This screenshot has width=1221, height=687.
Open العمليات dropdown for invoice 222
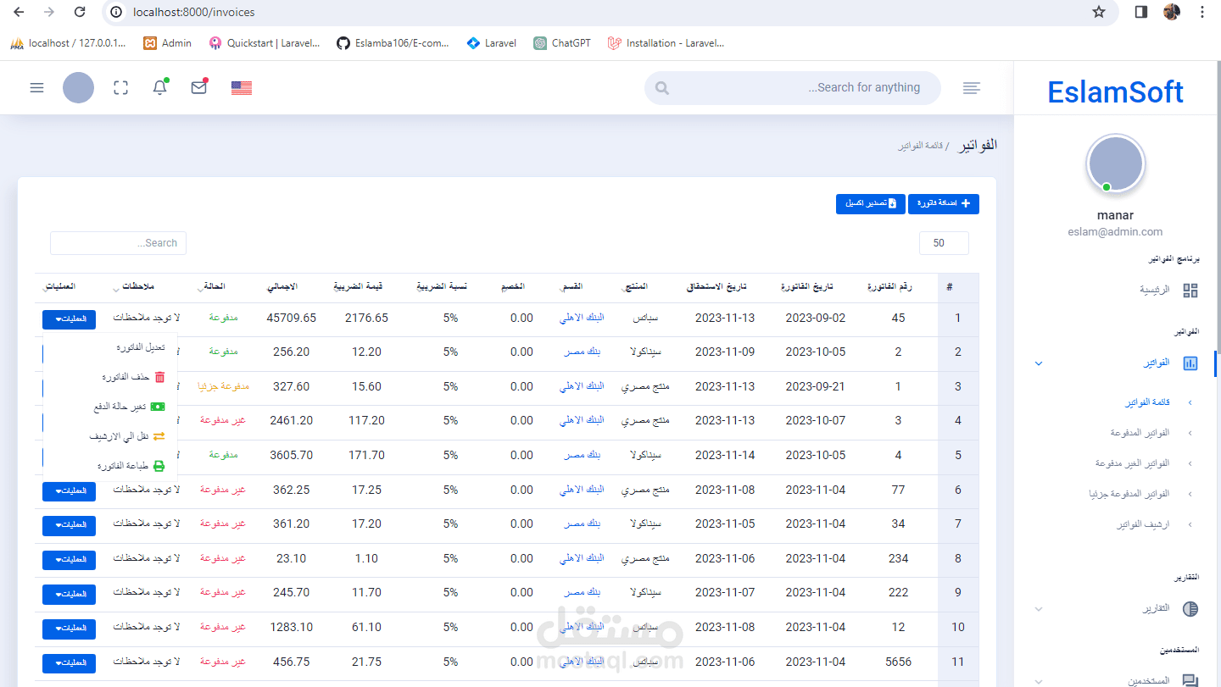pos(69,594)
